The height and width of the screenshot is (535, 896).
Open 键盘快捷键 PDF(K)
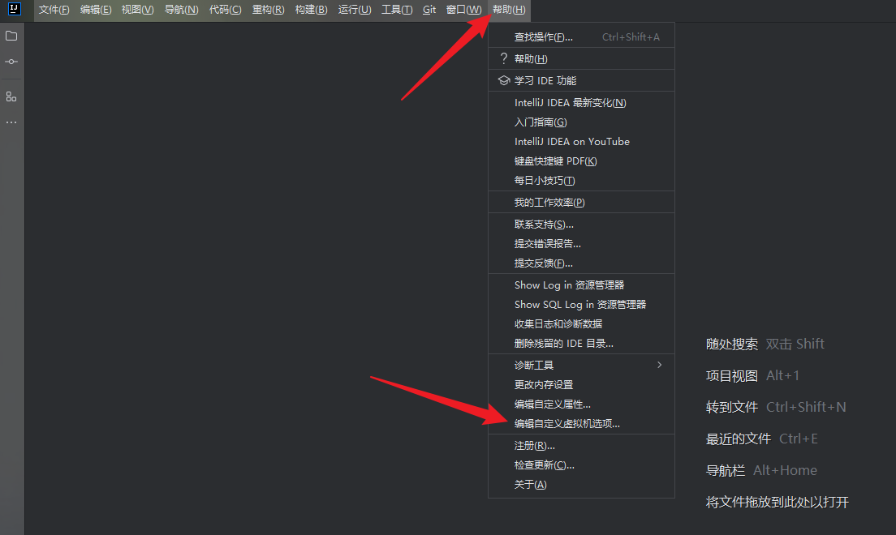581,161
